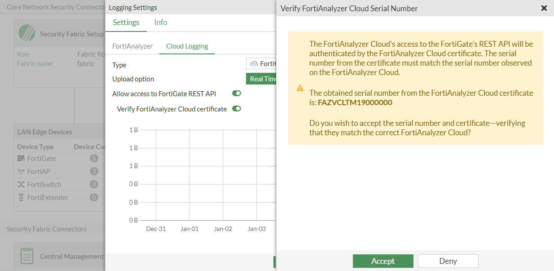
Task: Disable Allow access to FortiGate REST API
Action: click(236, 93)
